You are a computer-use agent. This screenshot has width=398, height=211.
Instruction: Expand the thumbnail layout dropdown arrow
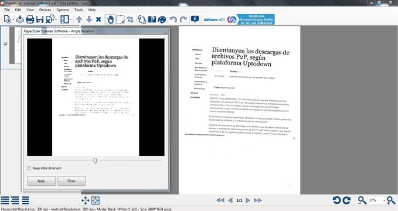[70, 19]
